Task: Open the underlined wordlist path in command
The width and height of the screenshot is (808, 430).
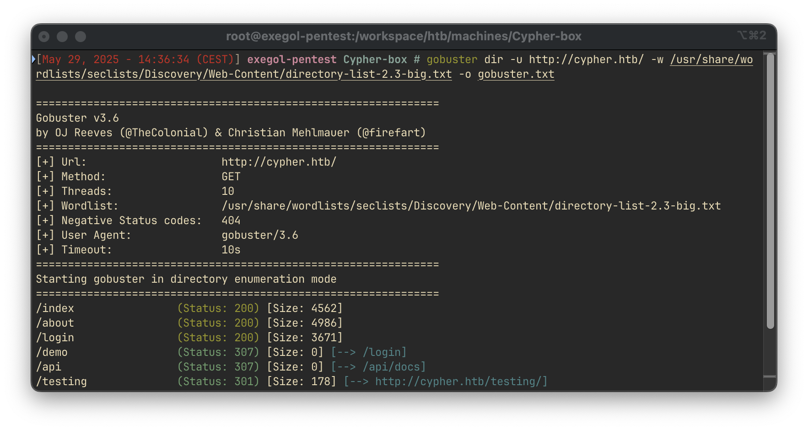Action: (394, 67)
